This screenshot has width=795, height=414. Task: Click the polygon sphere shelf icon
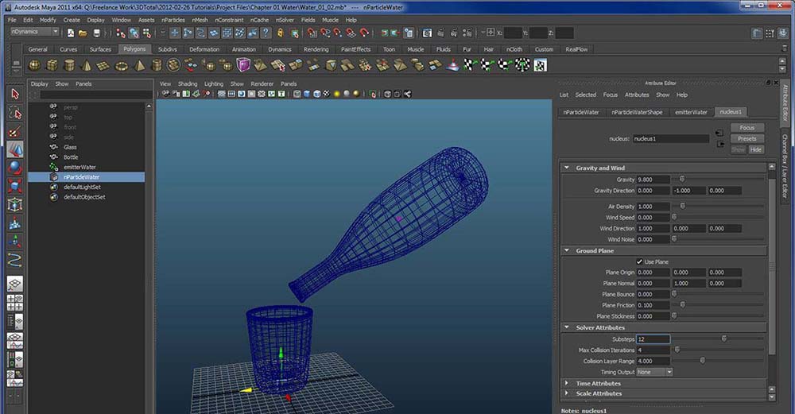(x=35, y=65)
